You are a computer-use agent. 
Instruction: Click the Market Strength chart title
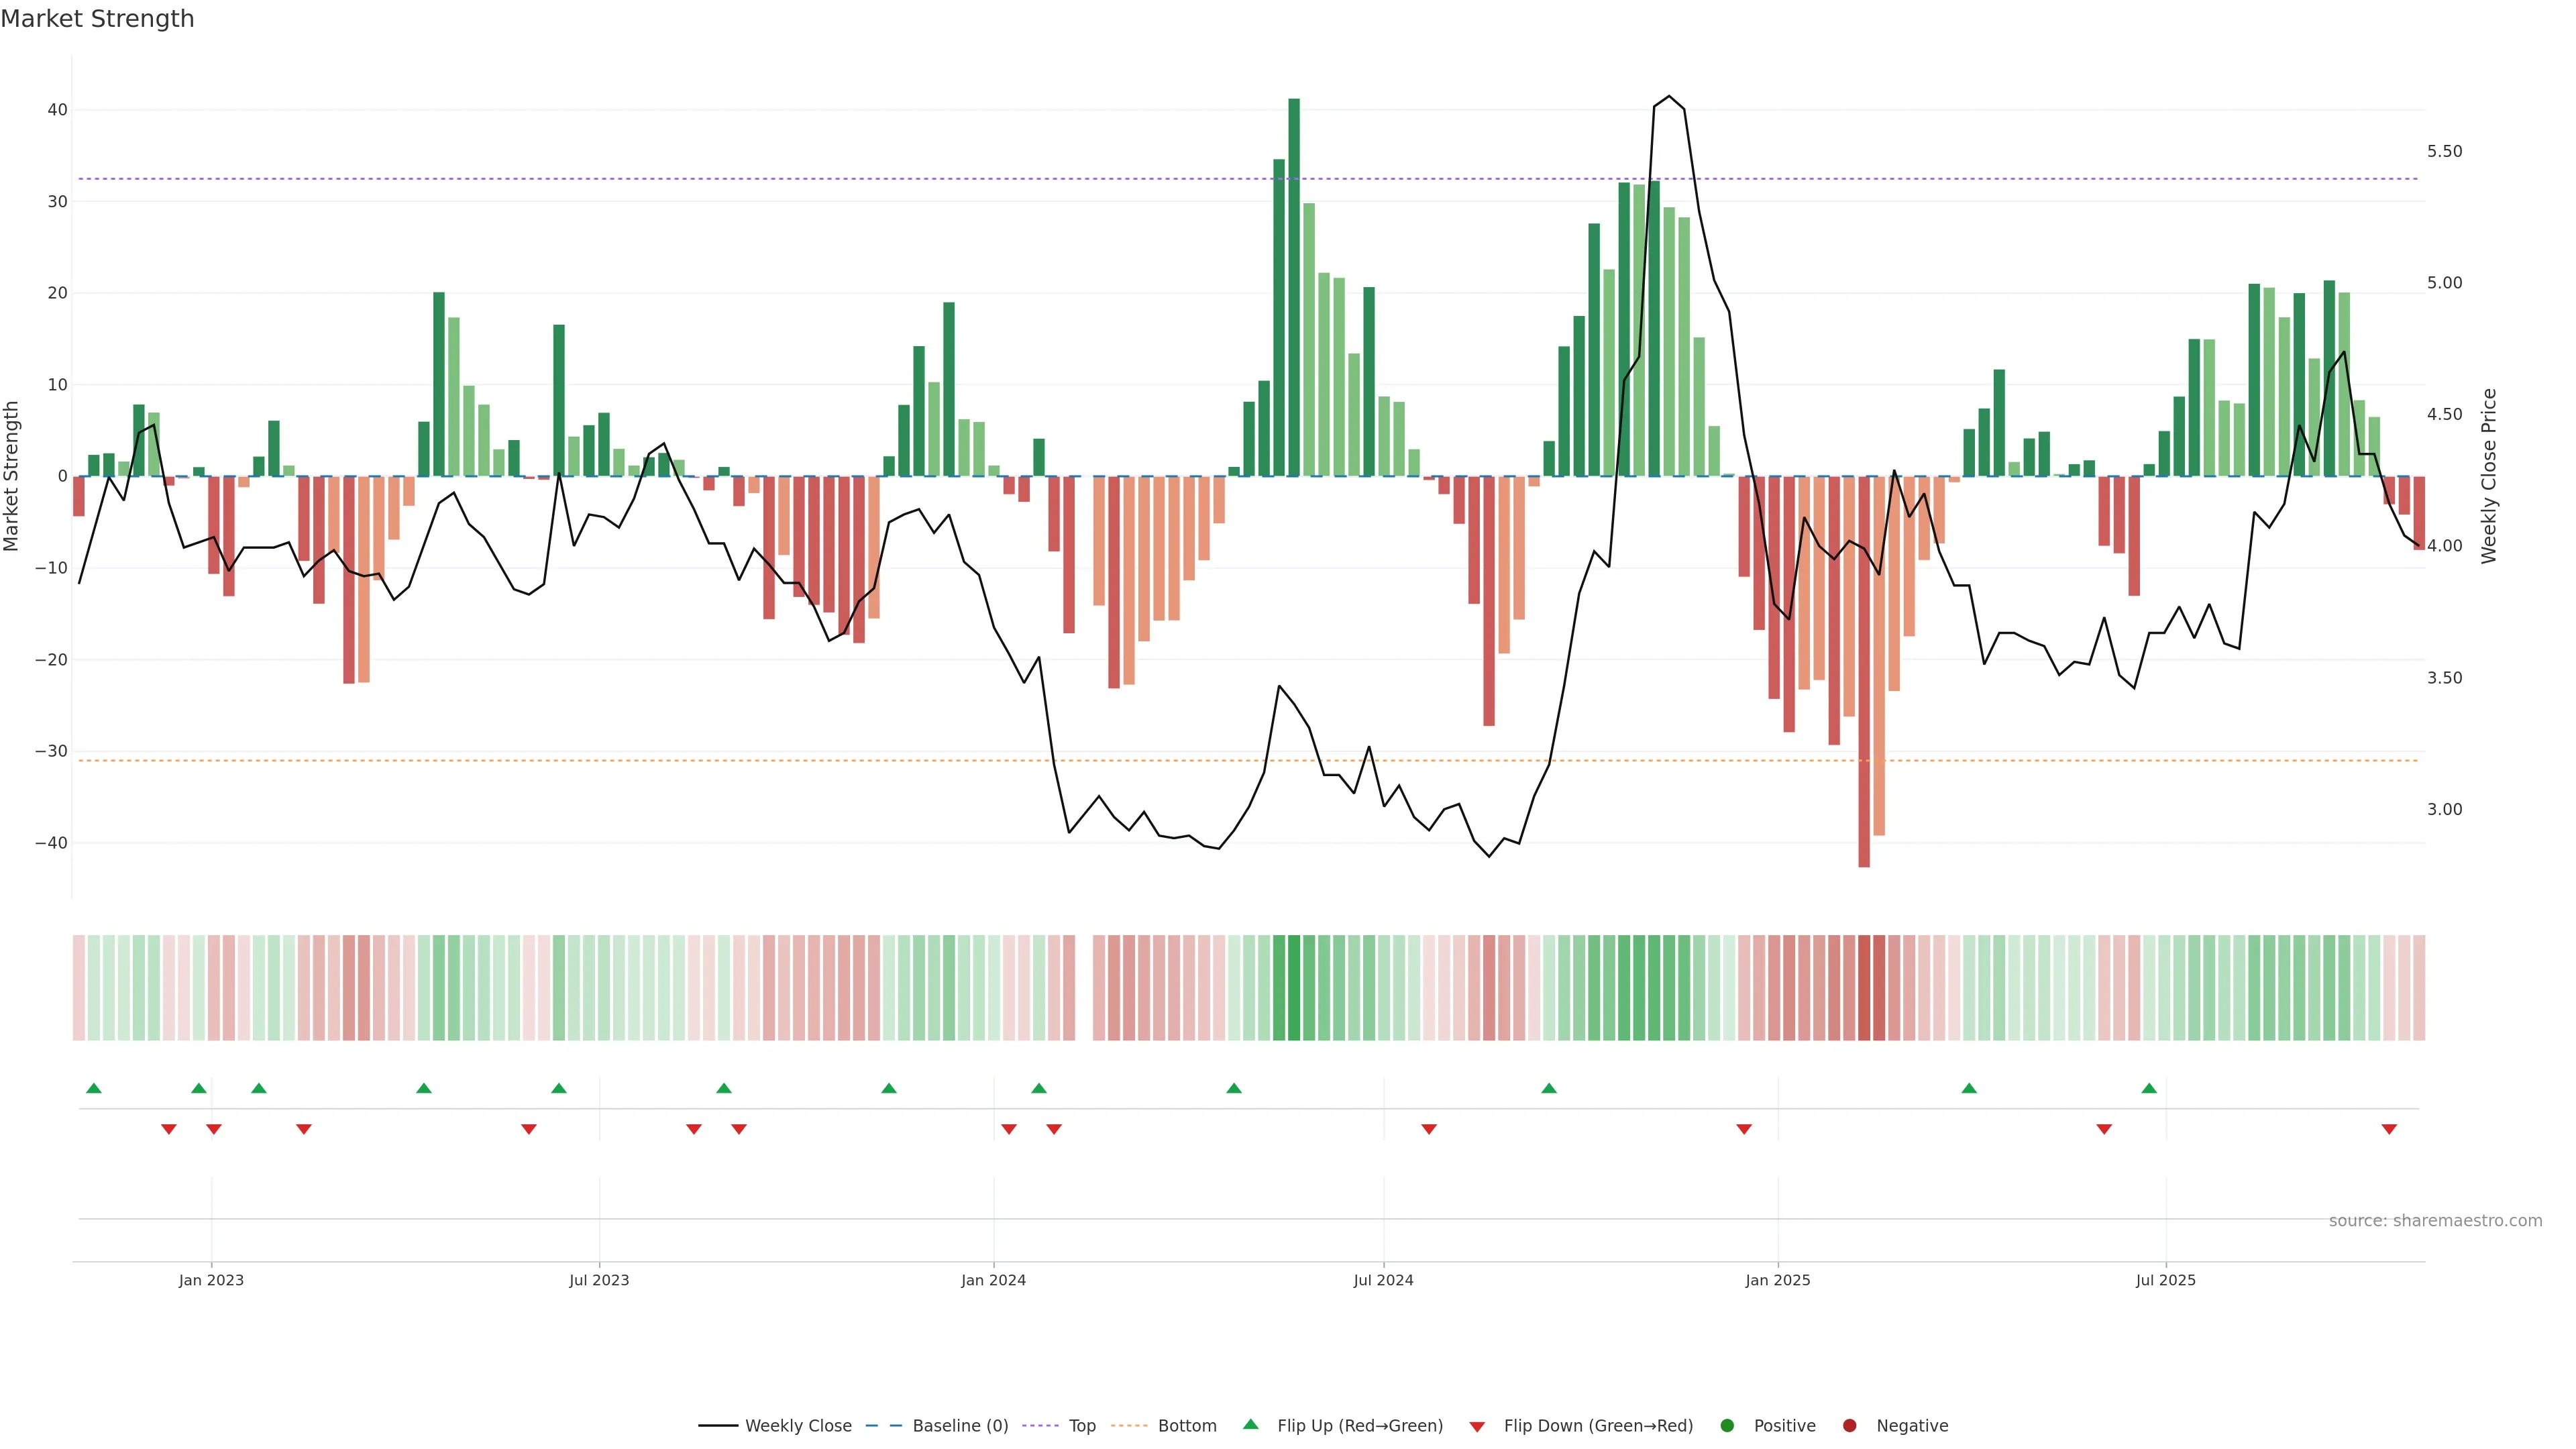(97, 19)
